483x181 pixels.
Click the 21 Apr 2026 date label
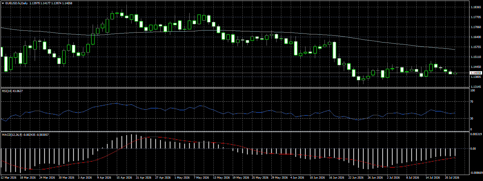point(144,178)
